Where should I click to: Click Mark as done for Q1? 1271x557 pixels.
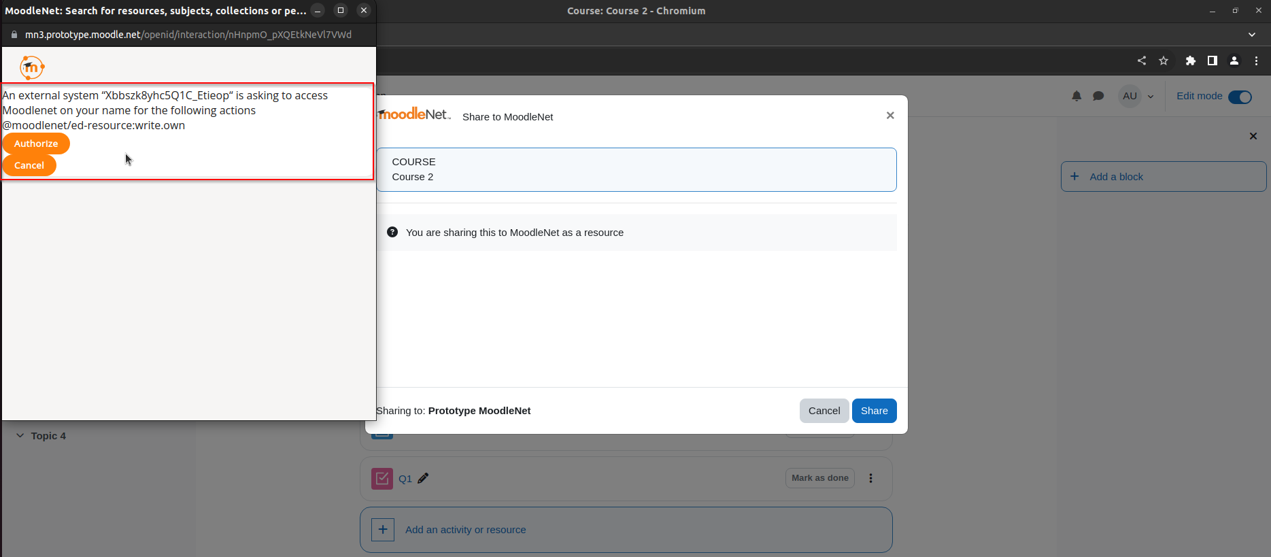coord(819,478)
